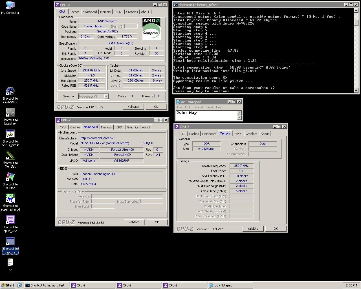Click the Multiplier x 9.5 value

[91, 76]
